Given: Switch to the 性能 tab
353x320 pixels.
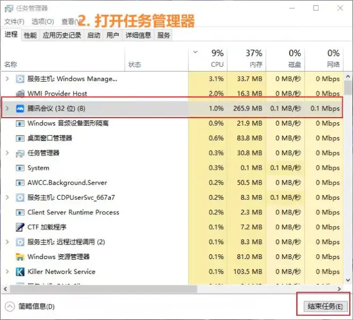Looking at the screenshot, I should (x=30, y=35).
